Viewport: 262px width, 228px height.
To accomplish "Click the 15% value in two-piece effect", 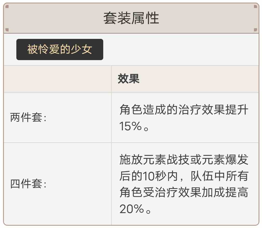I will click(x=131, y=126).
